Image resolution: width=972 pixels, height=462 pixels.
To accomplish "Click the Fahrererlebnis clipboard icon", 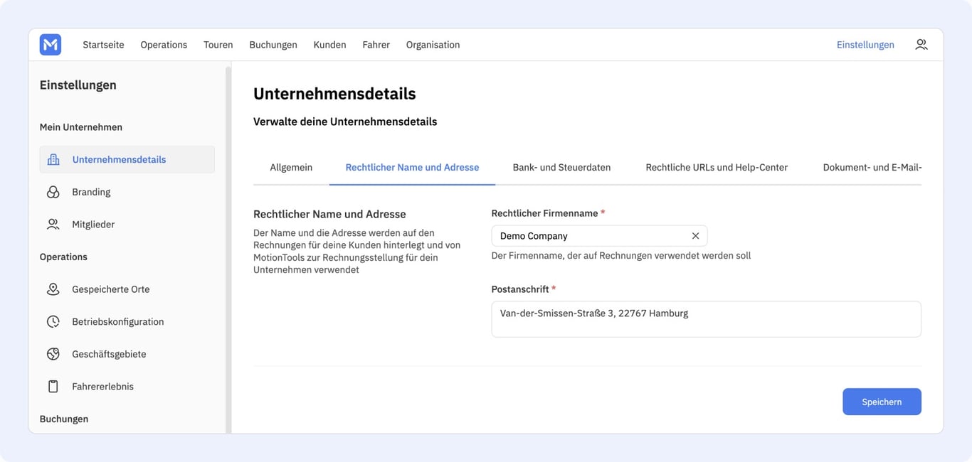I will 53,386.
